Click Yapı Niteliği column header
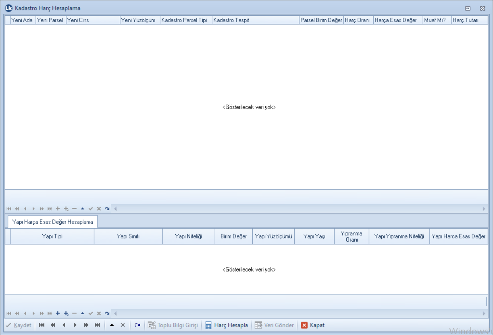Screen dimensions: 493x335 coord(189,236)
